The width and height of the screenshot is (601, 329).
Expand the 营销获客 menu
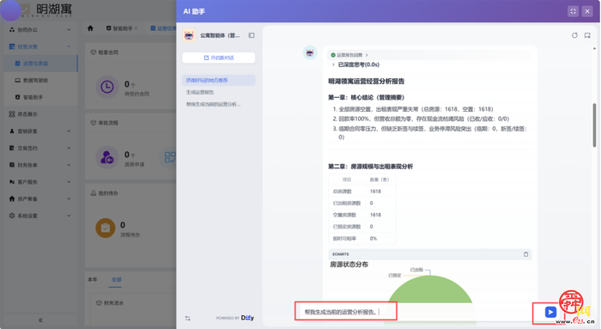(40, 131)
